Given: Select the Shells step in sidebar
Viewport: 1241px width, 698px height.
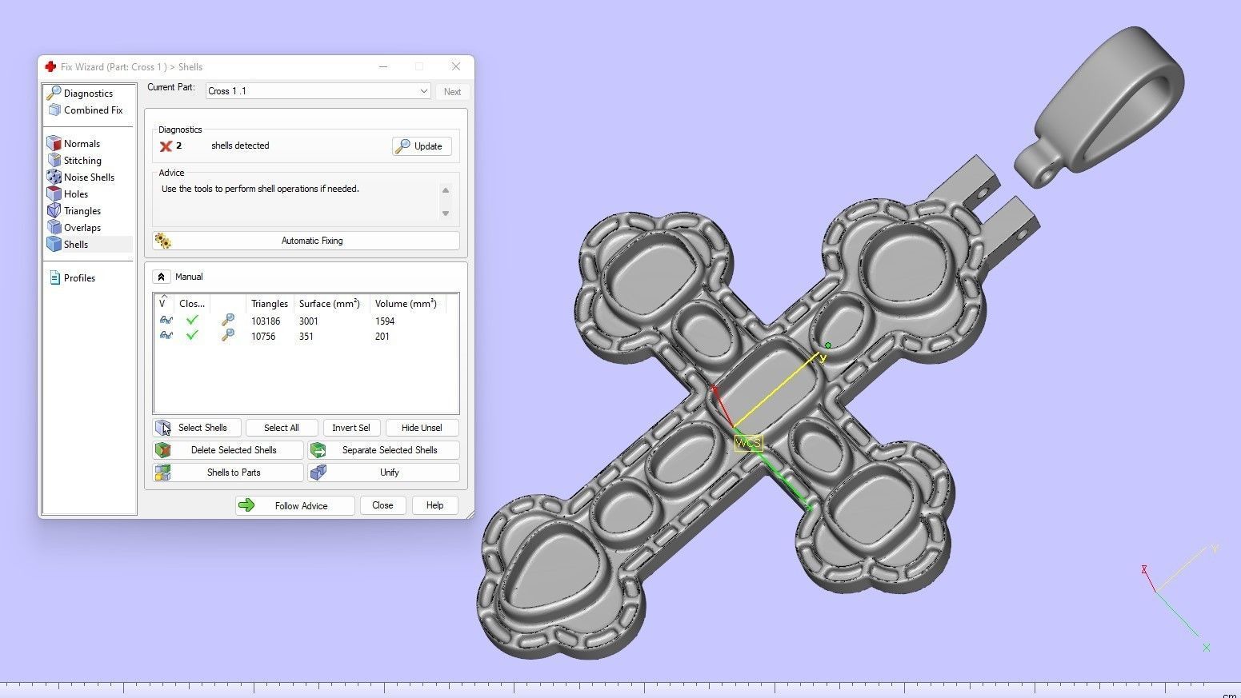Looking at the screenshot, I should pyautogui.click(x=76, y=245).
